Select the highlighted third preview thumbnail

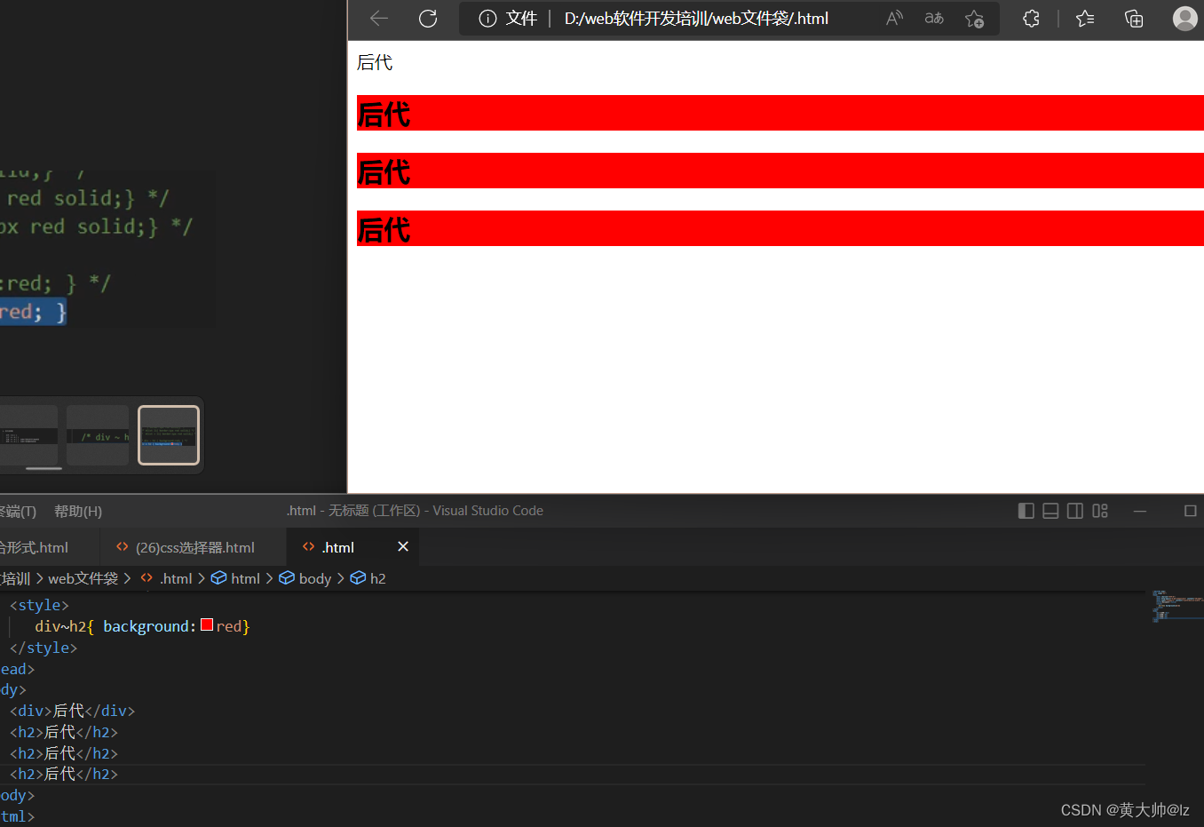coord(169,435)
